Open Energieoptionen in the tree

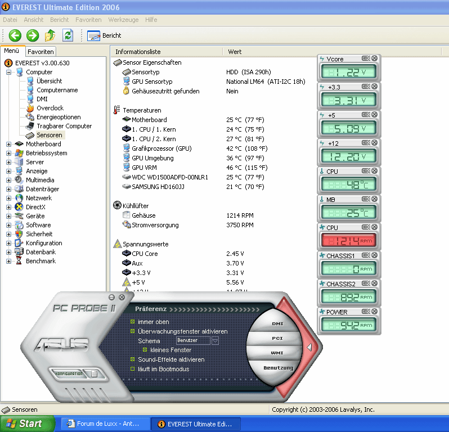[x=59, y=117]
